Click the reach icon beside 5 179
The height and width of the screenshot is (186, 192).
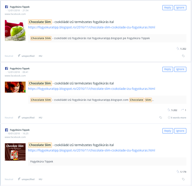[x=178, y=171]
